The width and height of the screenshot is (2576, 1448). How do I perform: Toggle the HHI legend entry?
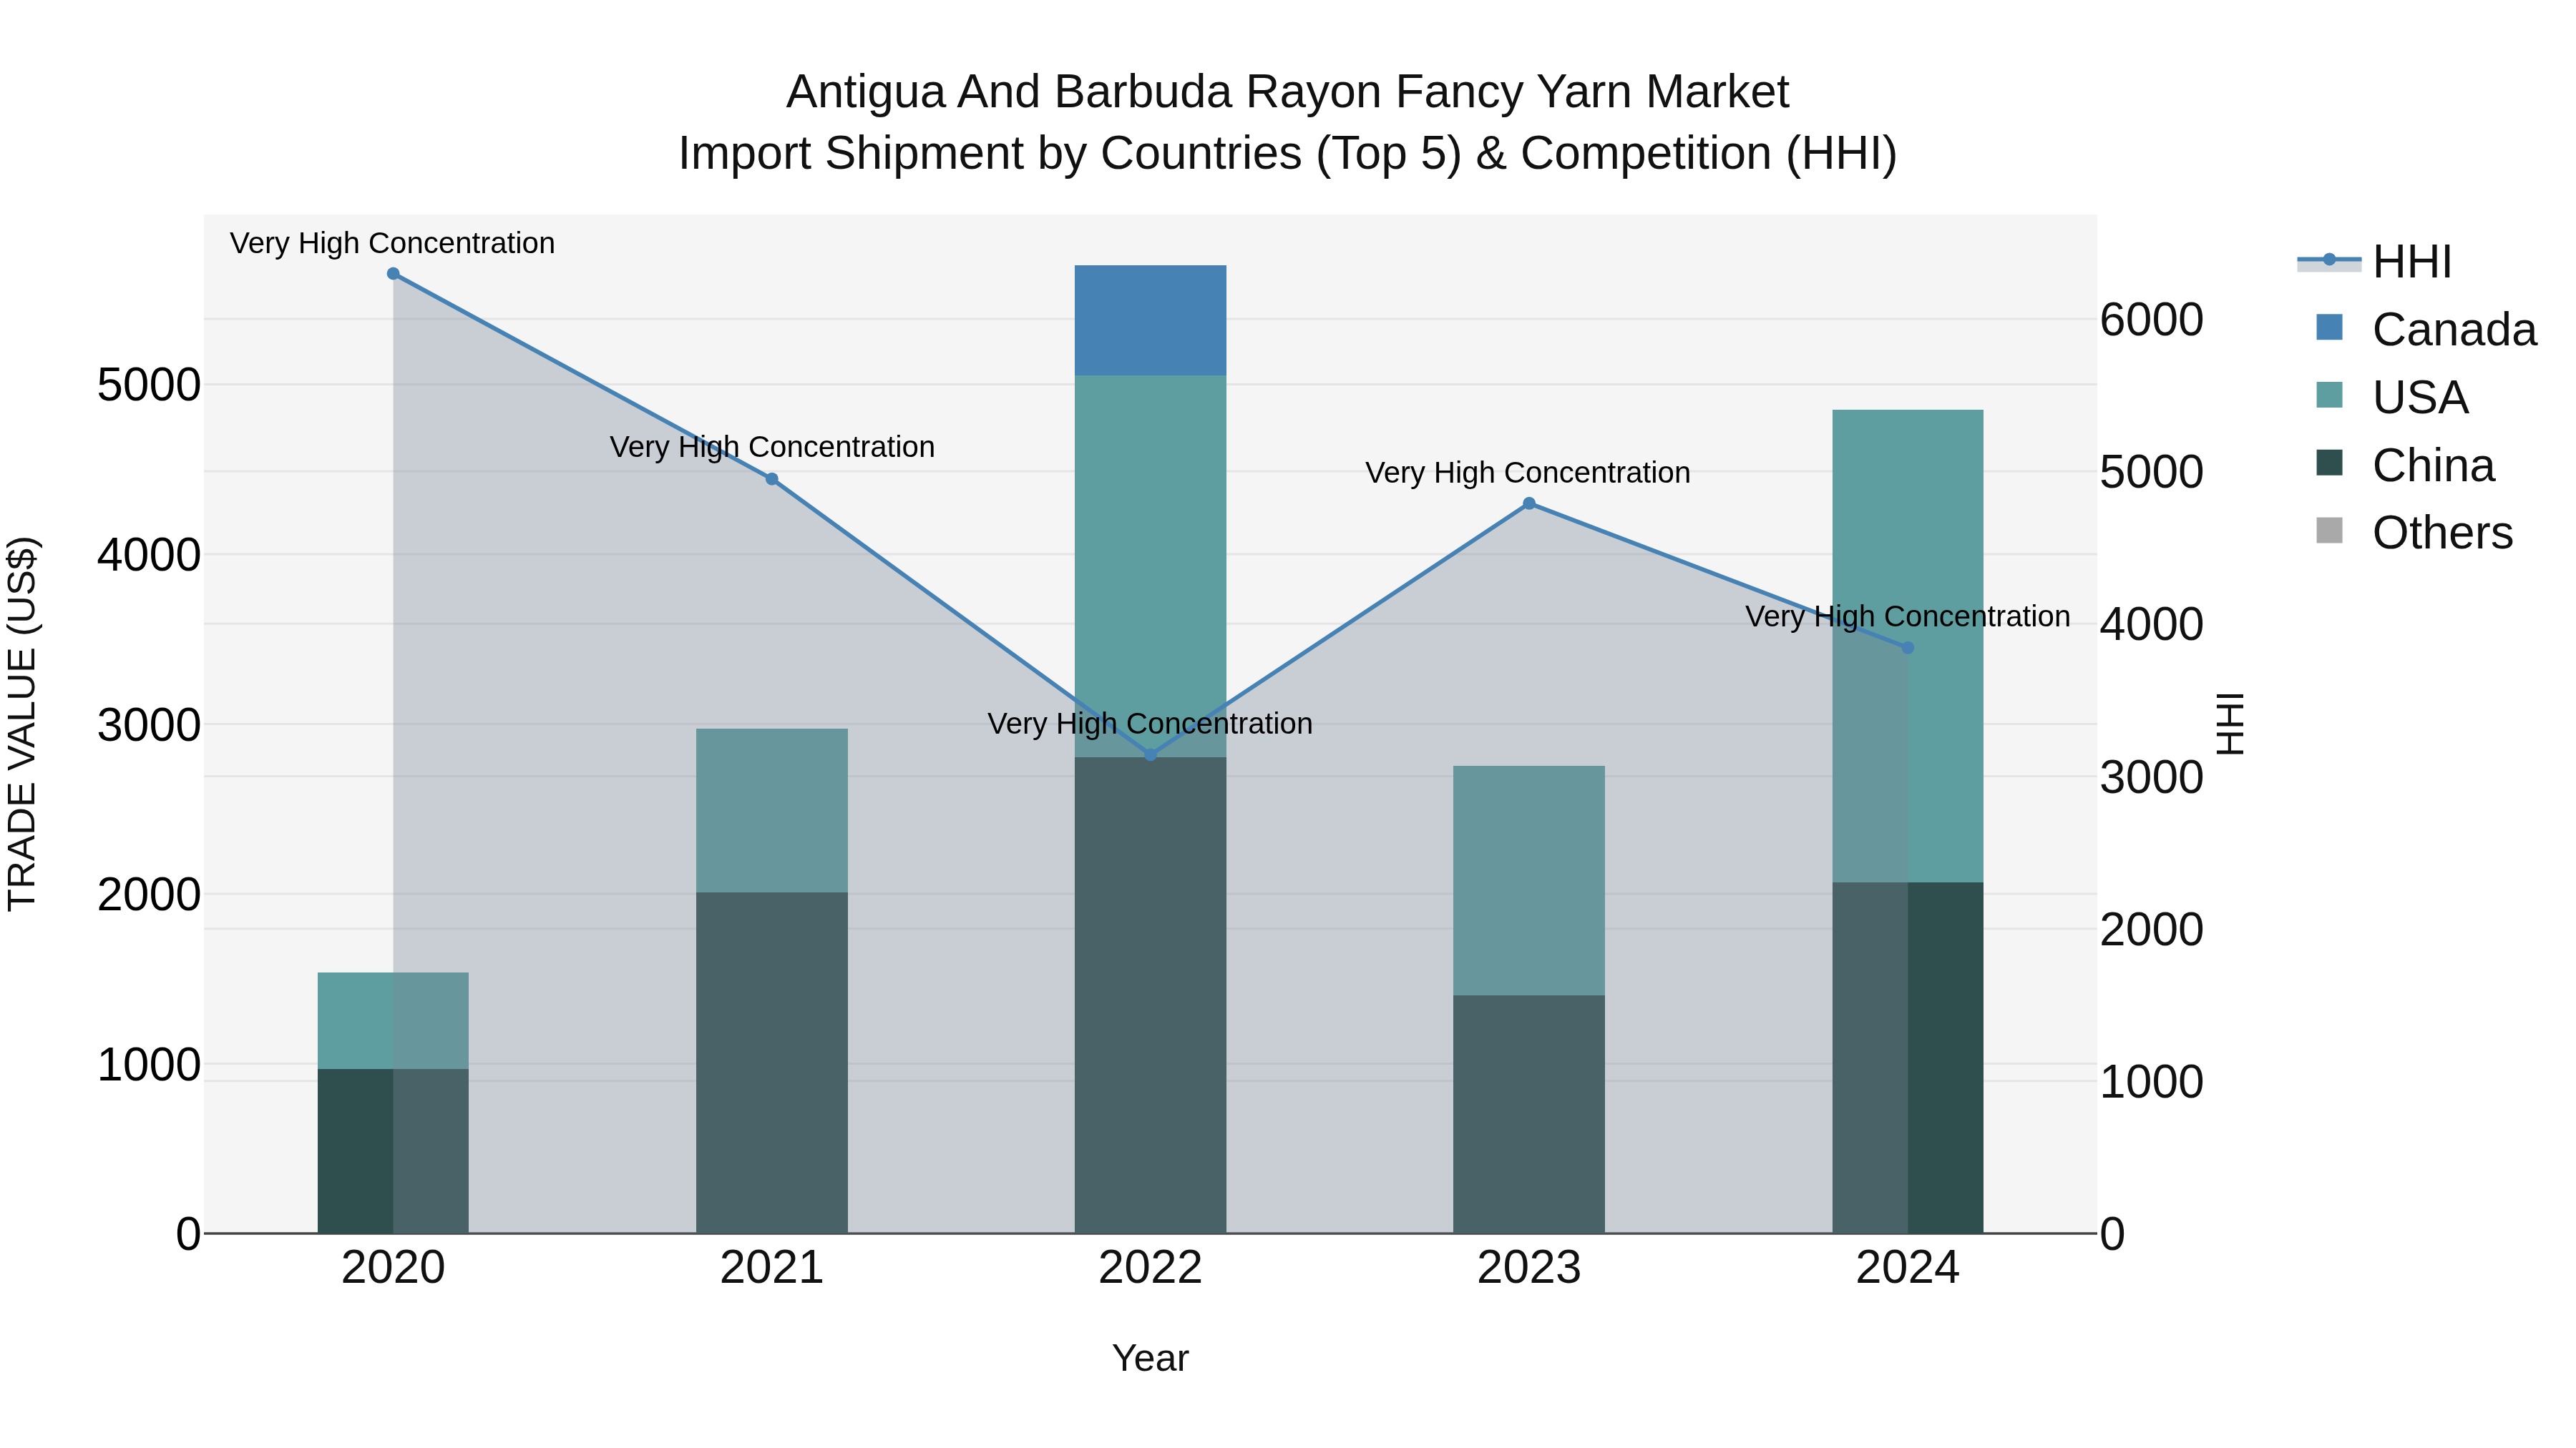2374,262
